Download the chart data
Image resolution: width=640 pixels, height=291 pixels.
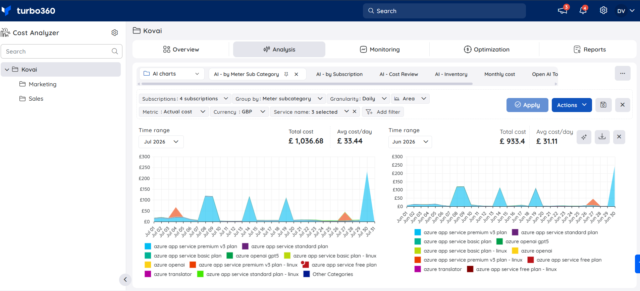tap(602, 137)
